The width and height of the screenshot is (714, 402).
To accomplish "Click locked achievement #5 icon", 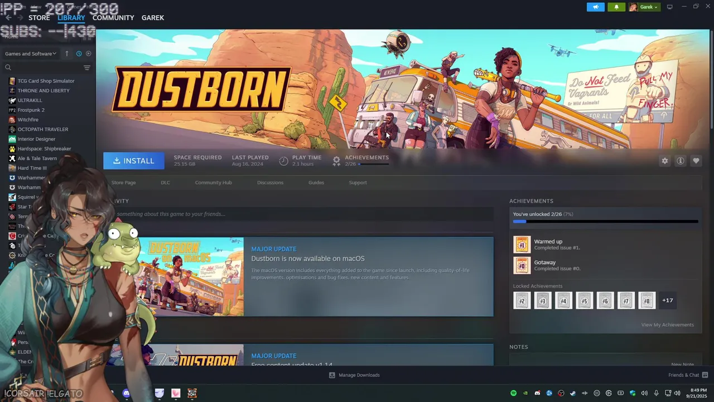I will pyautogui.click(x=584, y=300).
